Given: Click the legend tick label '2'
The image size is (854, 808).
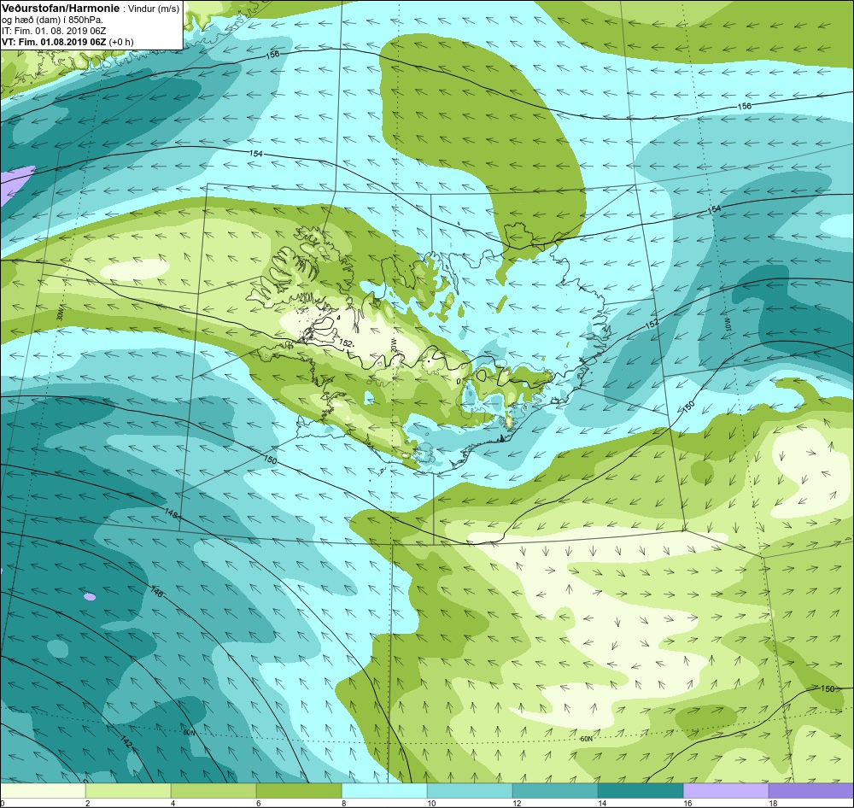Looking at the screenshot, I should click(88, 803).
